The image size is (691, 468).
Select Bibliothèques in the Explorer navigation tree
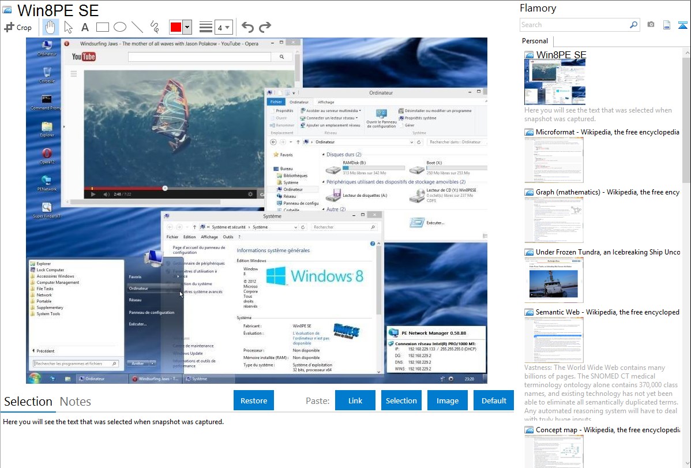pyautogui.click(x=295, y=175)
